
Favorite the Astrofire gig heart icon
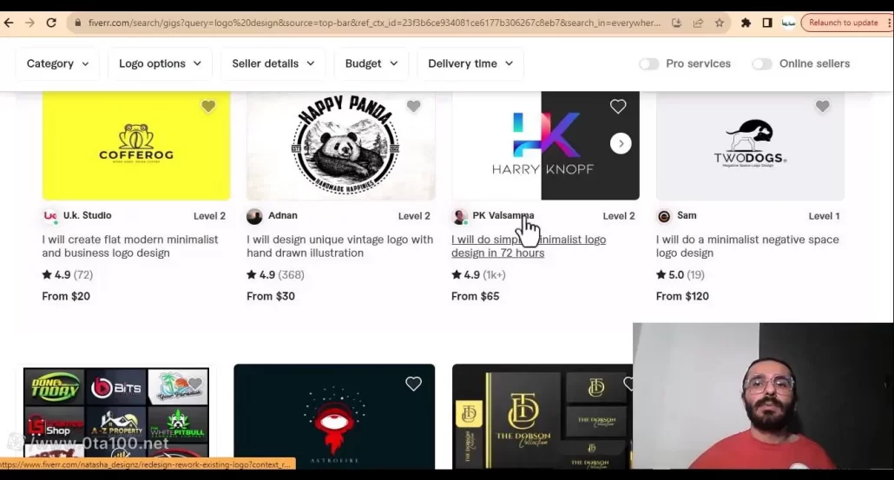413,384
